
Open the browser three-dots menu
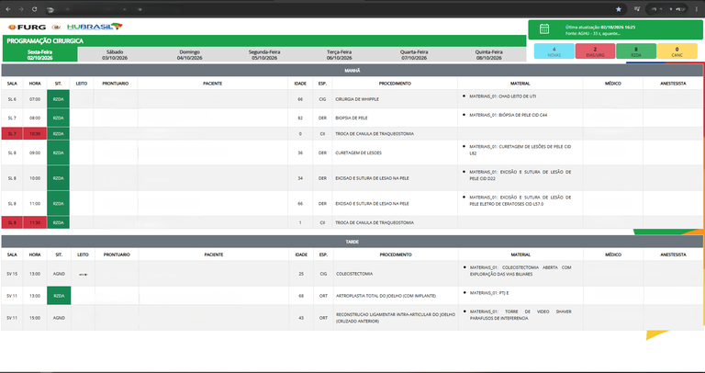pos(697,9)
